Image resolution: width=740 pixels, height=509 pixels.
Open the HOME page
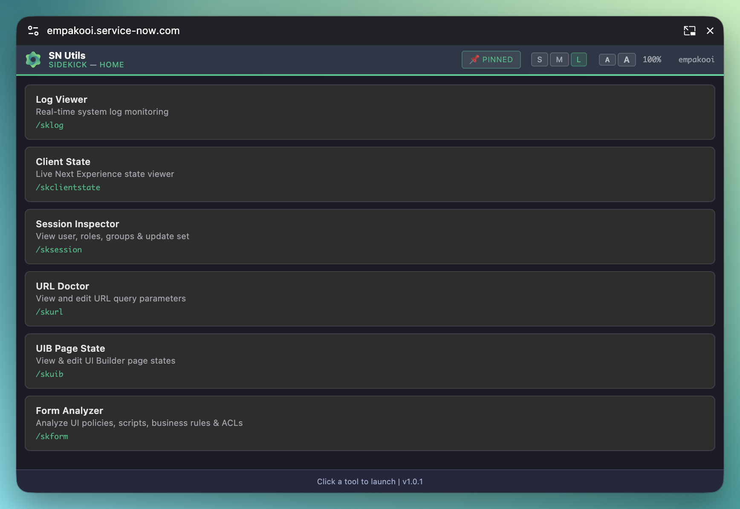[x=112, y=65]
